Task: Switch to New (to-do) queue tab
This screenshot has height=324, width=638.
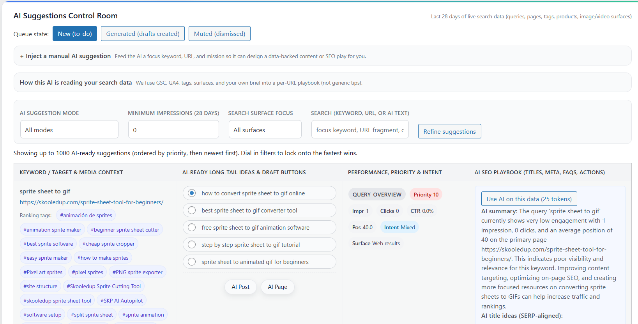Action: point(75,34)
